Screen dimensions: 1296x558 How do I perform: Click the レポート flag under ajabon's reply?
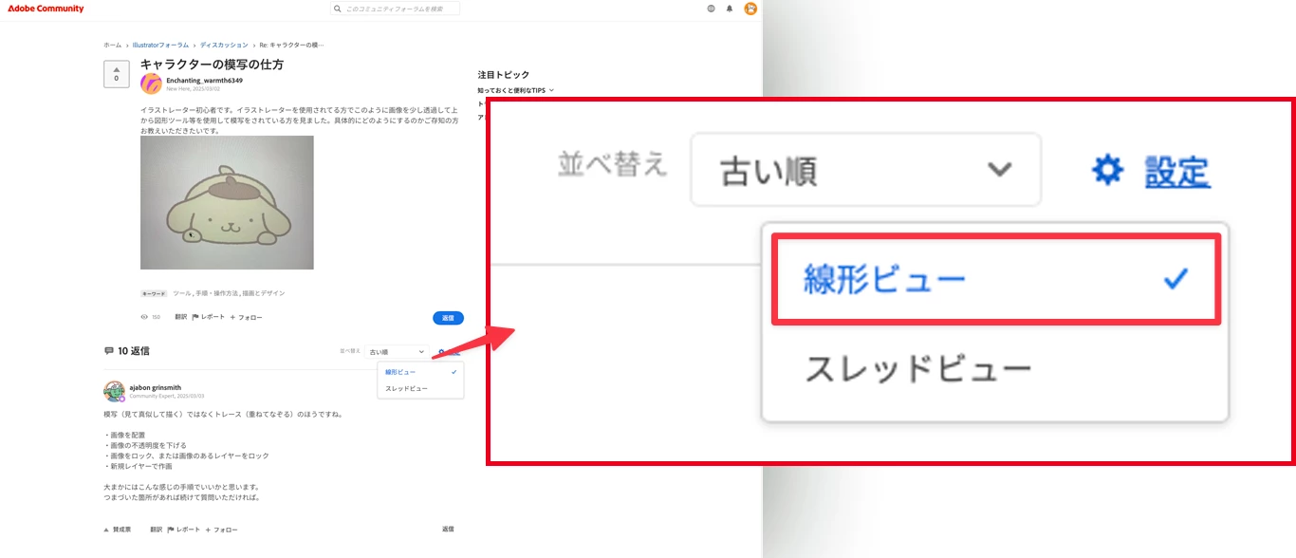pyautogui.click(x=184, y=530)
